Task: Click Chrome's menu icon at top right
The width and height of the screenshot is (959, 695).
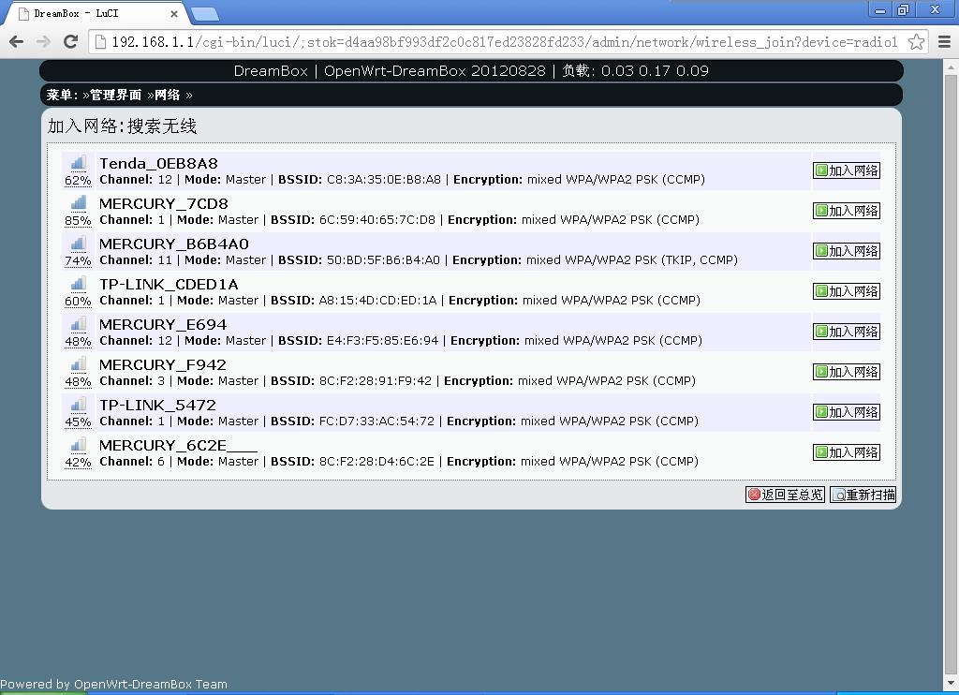Action: [944, 41]
